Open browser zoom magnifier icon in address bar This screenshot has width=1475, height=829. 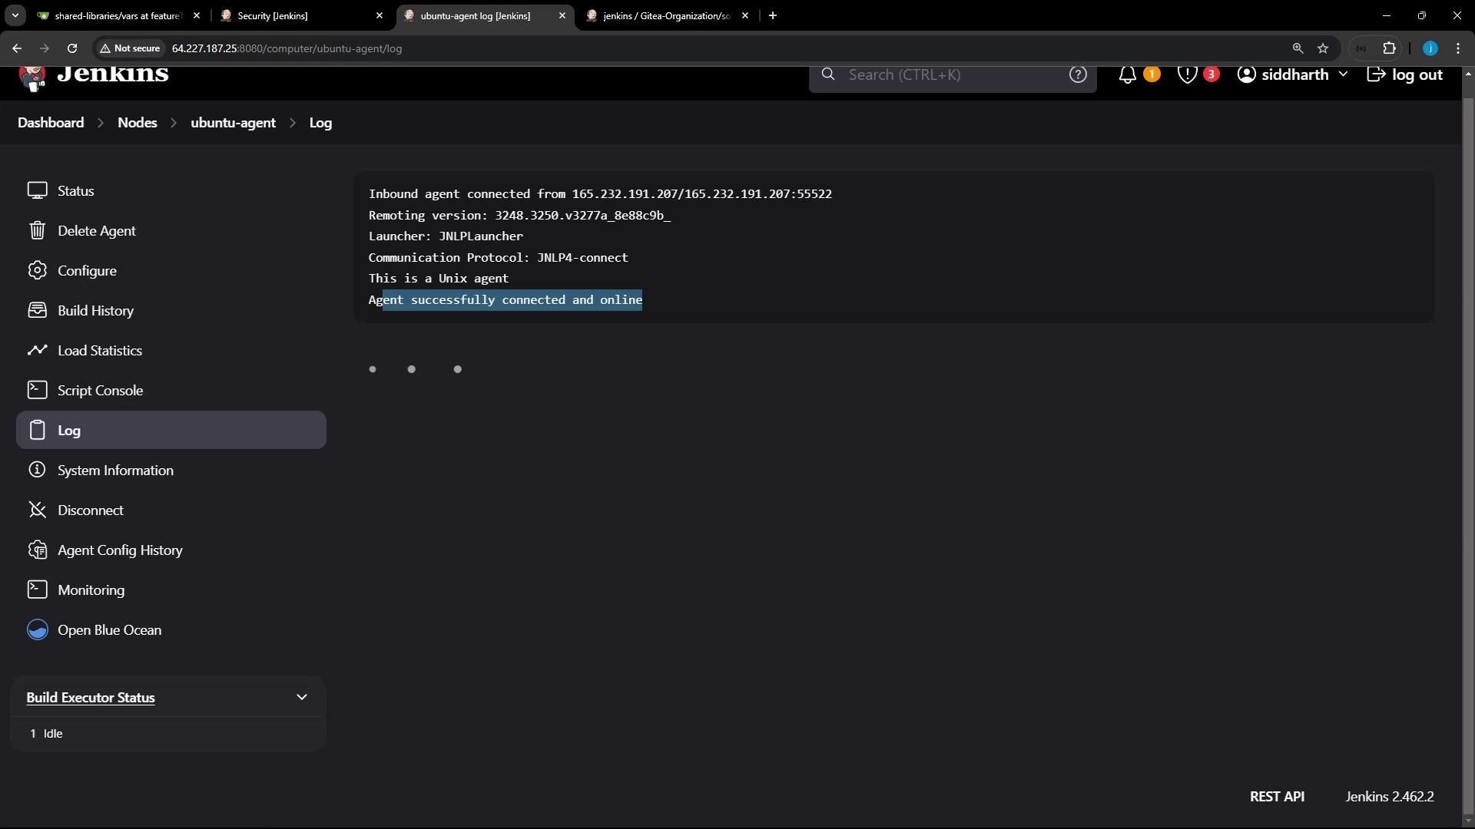pos(1298,48)
